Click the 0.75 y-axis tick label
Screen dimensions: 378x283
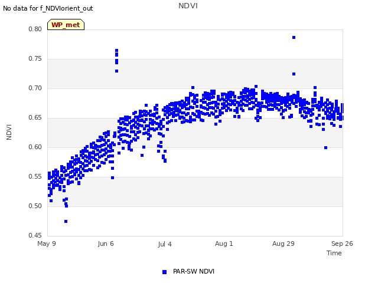pyautogui.click(x=35, y=59)
